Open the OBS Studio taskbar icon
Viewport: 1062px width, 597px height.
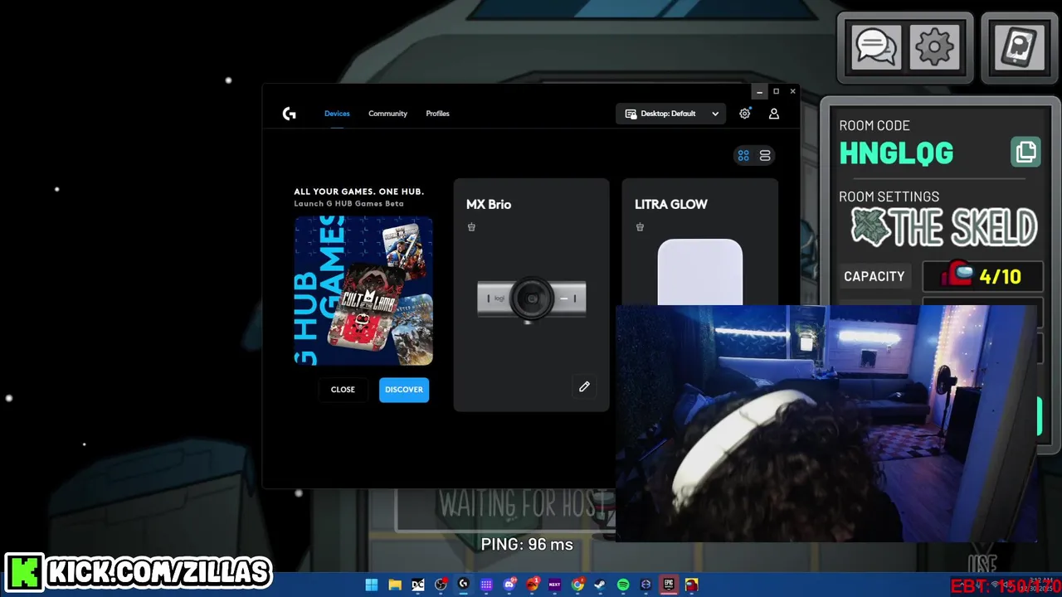pos(441,585)
